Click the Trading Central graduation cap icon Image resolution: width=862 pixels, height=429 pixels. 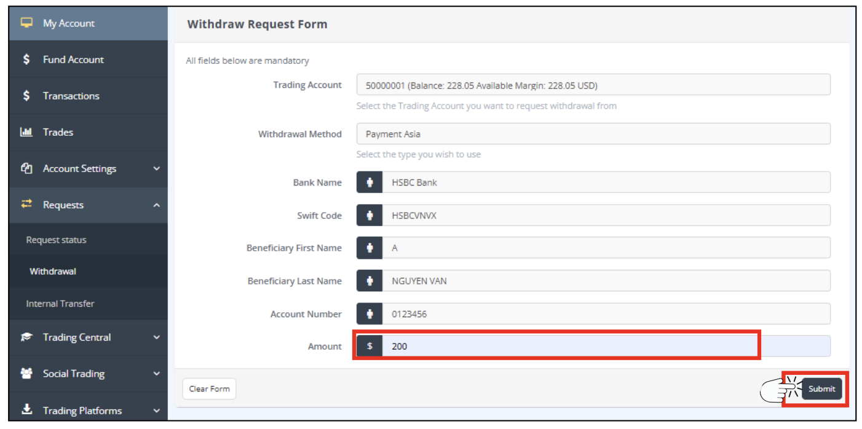26,337
